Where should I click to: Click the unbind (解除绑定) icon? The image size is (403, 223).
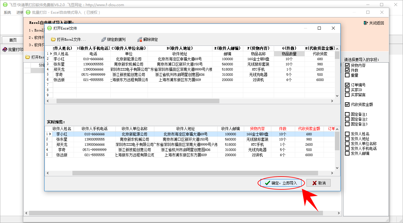point(140,39)
